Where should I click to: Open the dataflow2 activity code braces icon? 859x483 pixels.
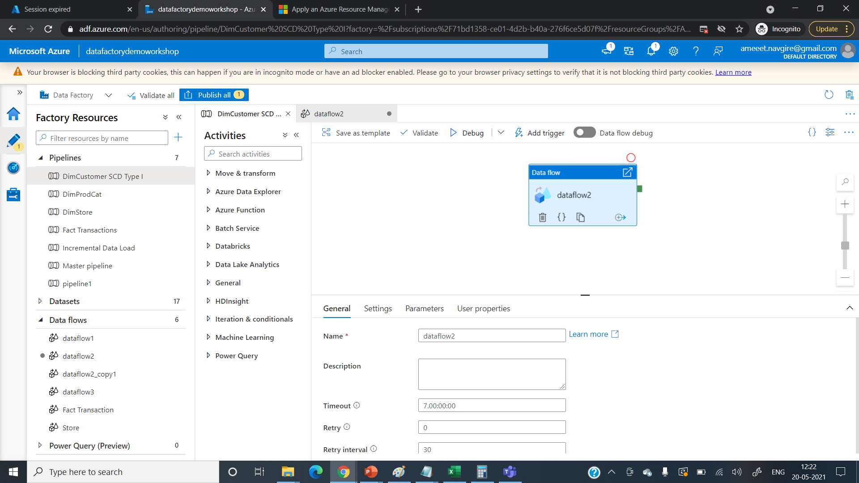[561, 217]
